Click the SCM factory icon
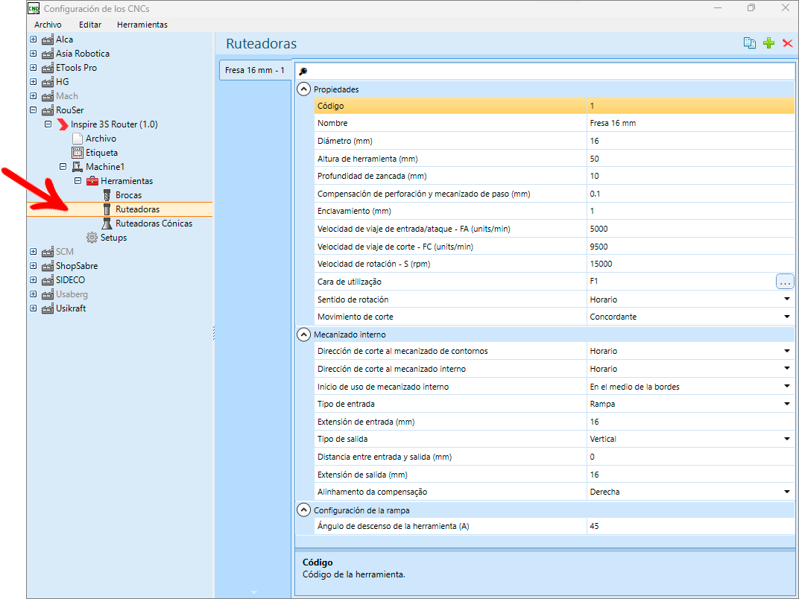This screenshot has height=599, width=799. click(x=48, y=252)
